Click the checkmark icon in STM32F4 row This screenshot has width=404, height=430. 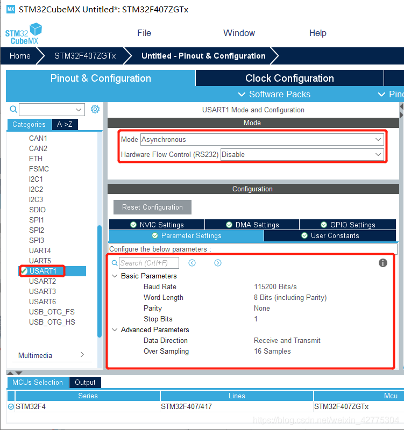click(11, 406)
